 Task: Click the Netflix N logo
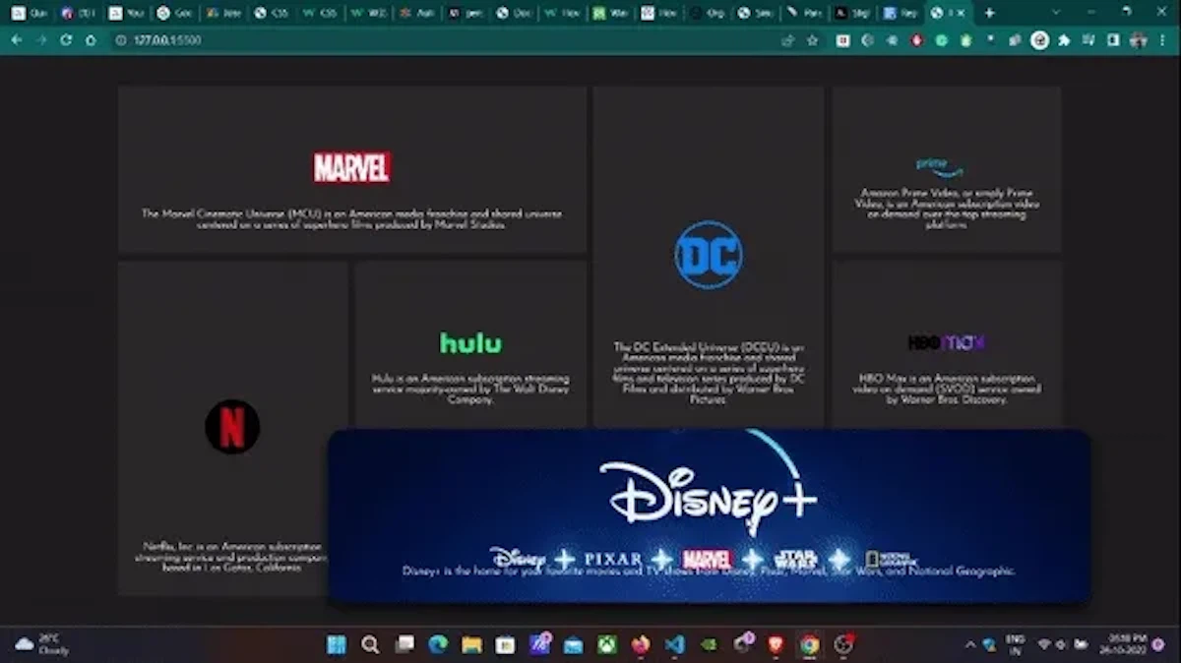[x=232, y=427]
